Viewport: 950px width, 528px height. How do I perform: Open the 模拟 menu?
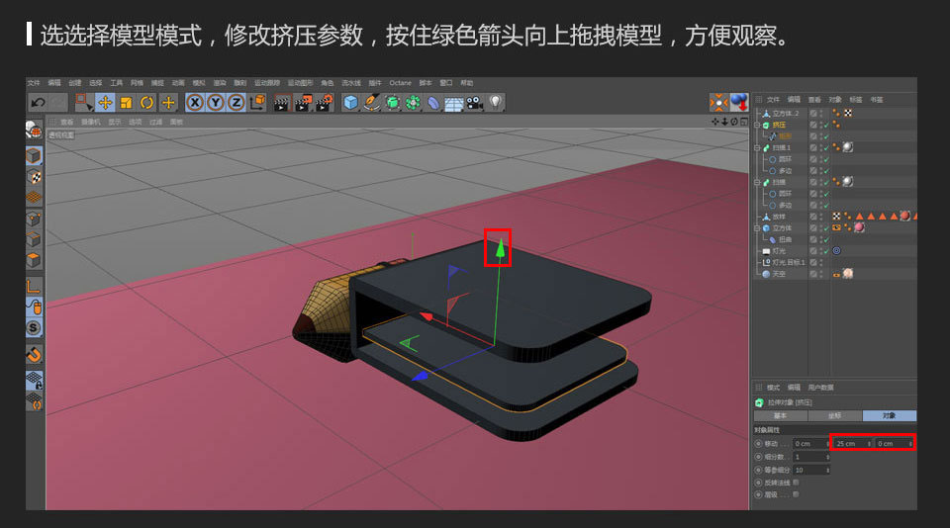199,83
